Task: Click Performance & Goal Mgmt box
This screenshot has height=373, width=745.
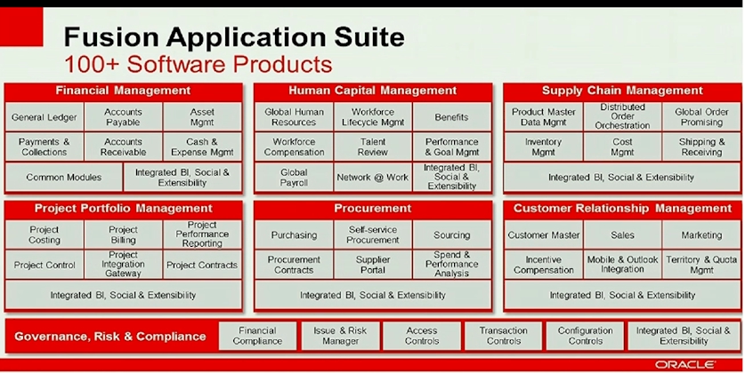Action: (451, 147)
